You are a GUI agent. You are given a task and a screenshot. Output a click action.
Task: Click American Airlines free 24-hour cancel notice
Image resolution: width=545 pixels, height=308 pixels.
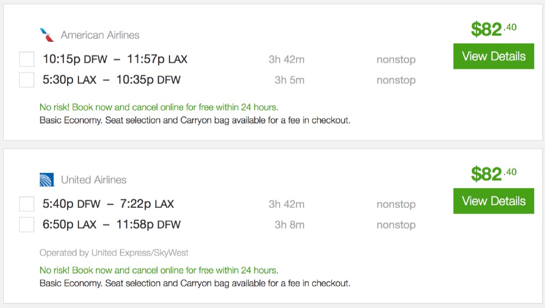[x=159, y=107]
